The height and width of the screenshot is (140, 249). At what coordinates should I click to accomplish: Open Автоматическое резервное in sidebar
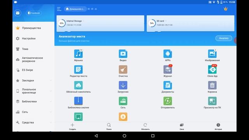click(x=33, y=59)
